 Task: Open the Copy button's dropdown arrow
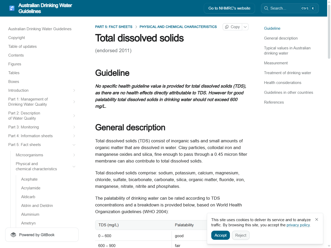[x=245, y=27]
